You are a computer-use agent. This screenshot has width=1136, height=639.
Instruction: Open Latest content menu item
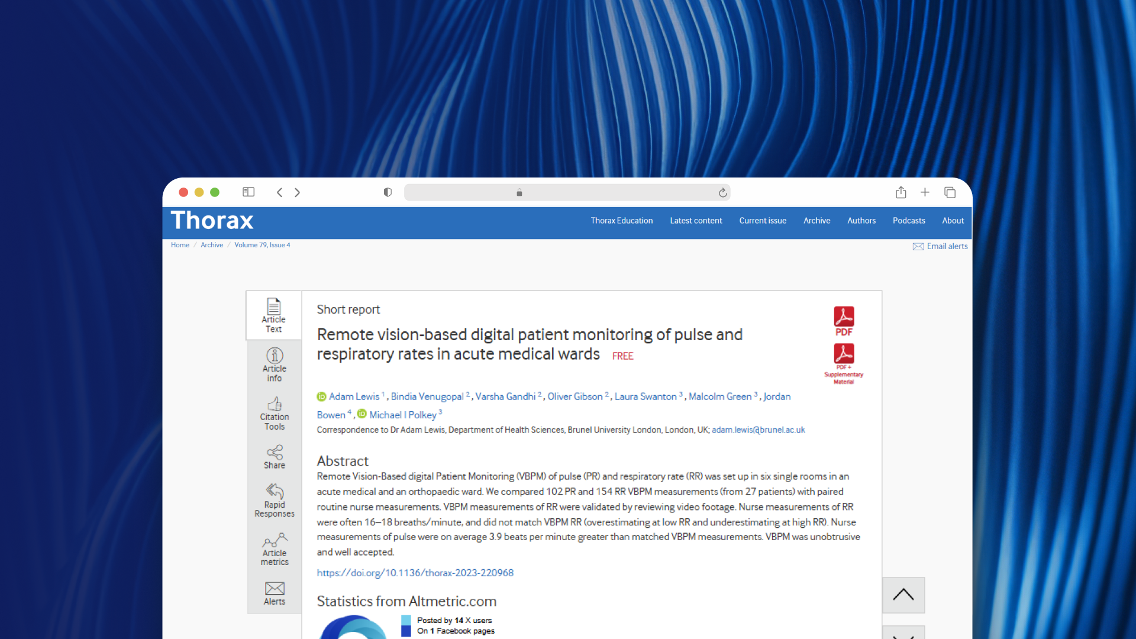[696, 221]
